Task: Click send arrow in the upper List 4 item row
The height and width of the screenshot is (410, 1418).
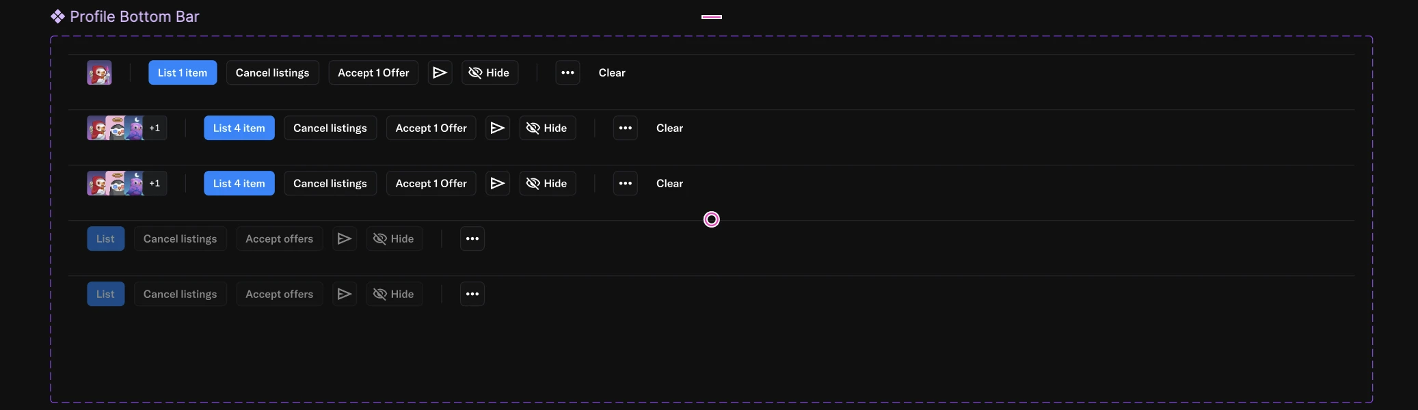Action: point(498,128)
